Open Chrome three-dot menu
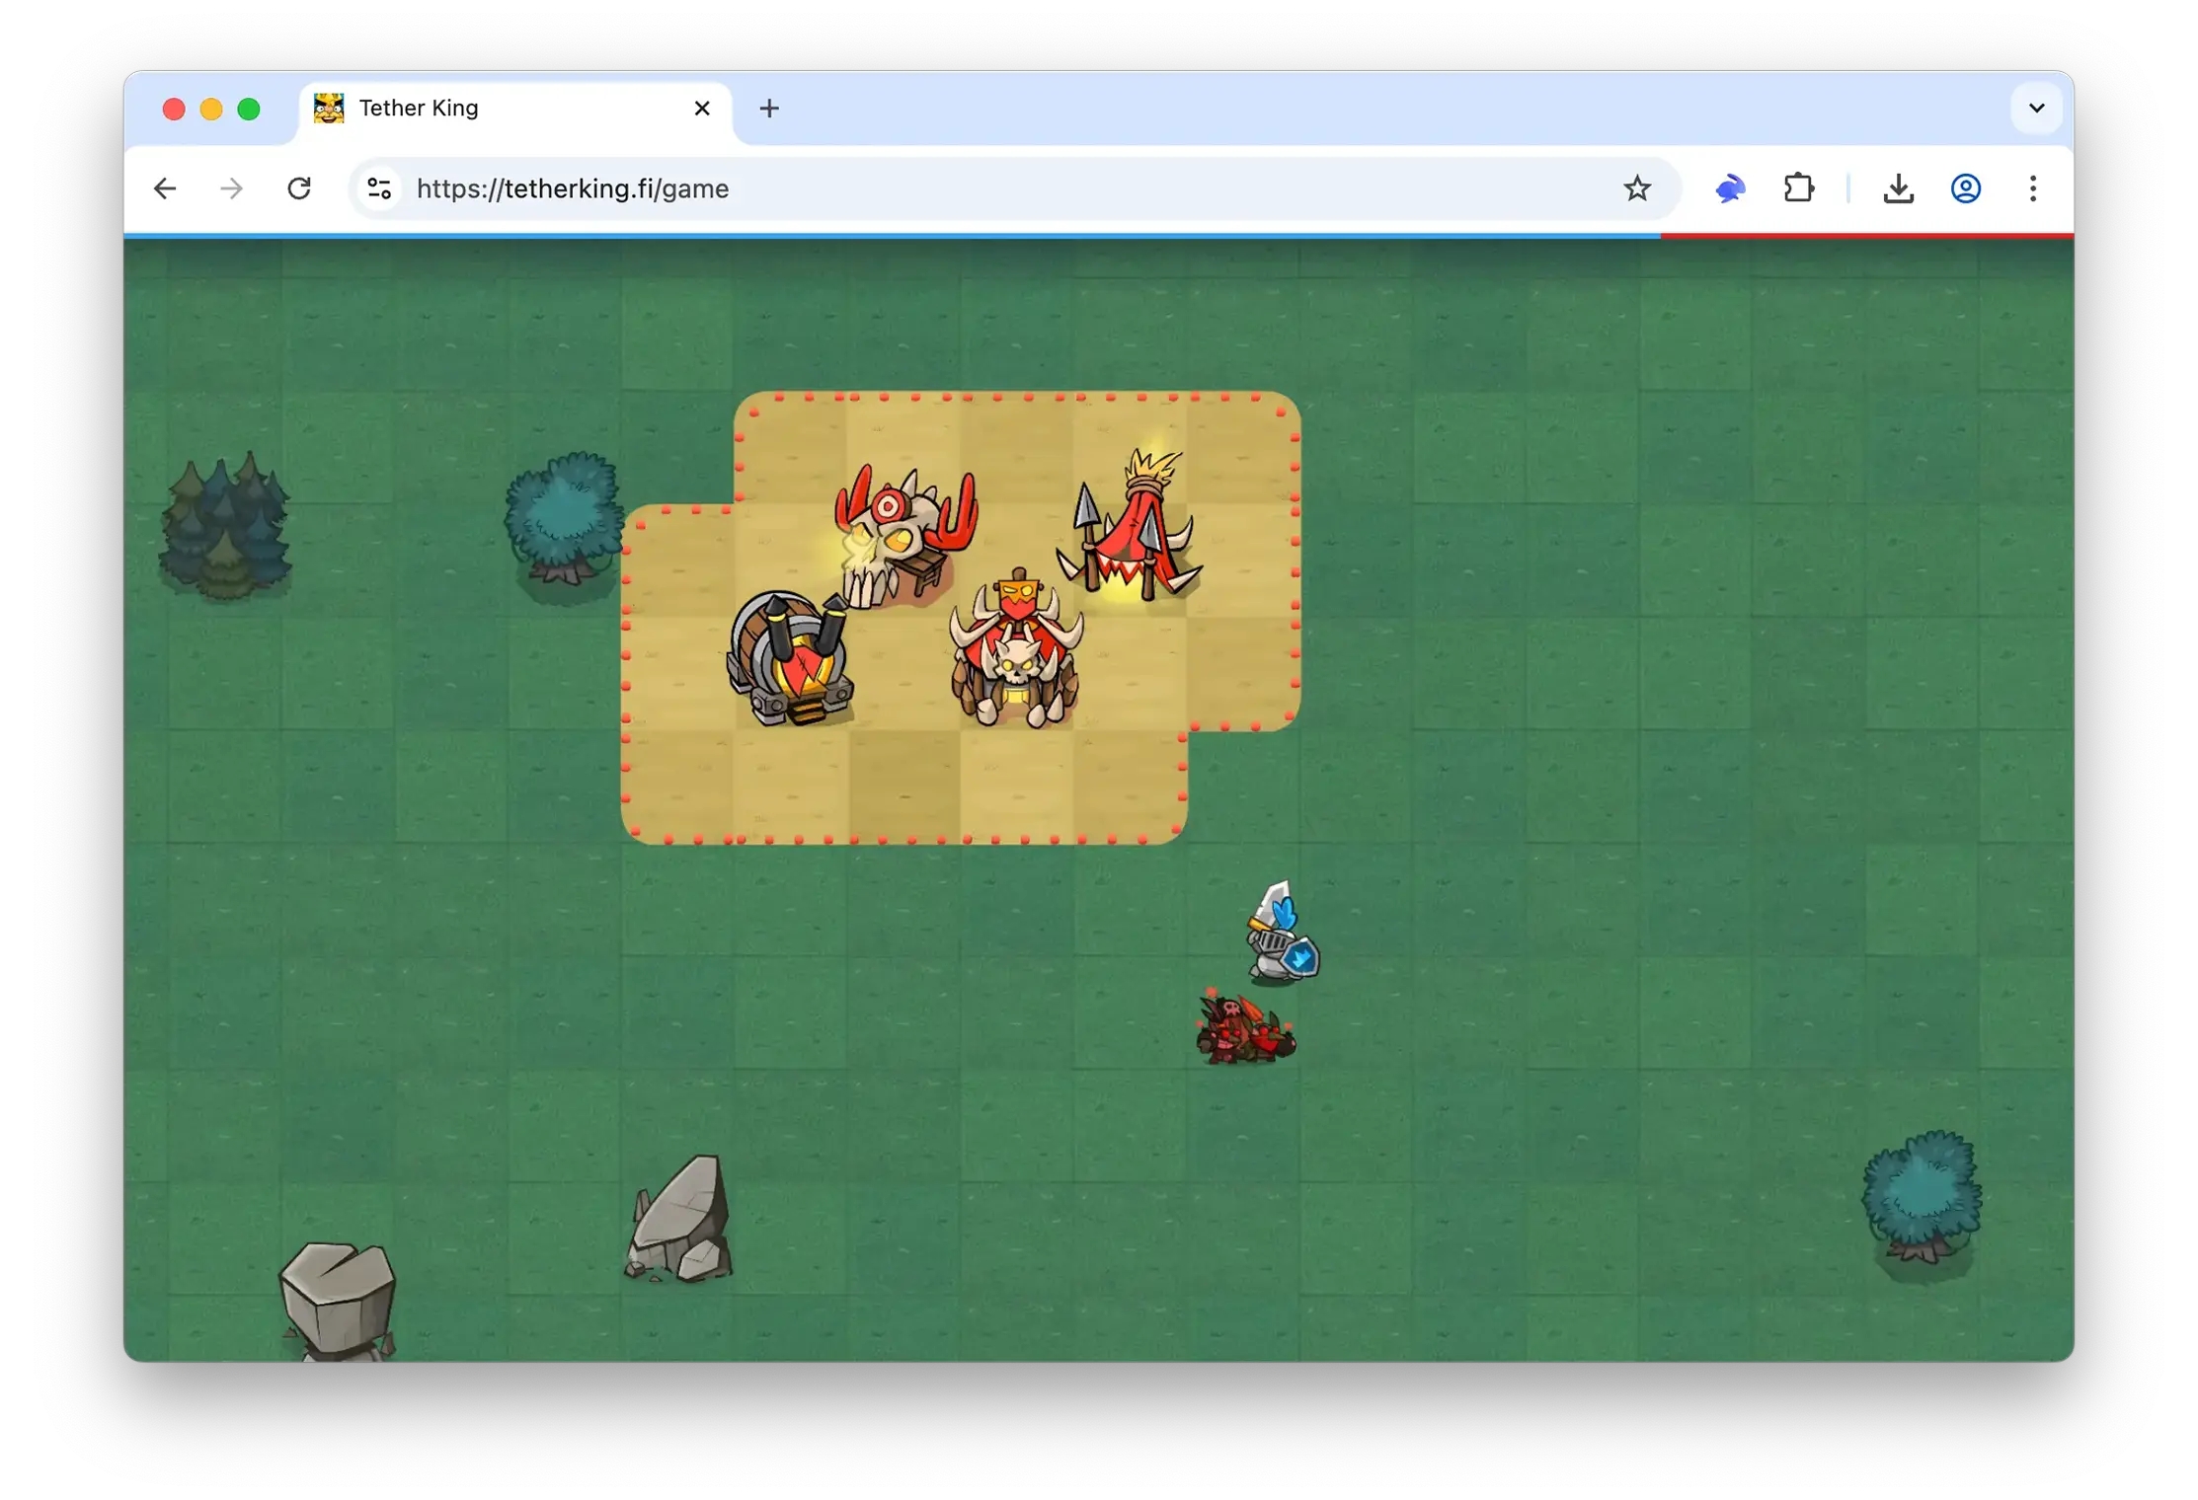 point(2032,188)
